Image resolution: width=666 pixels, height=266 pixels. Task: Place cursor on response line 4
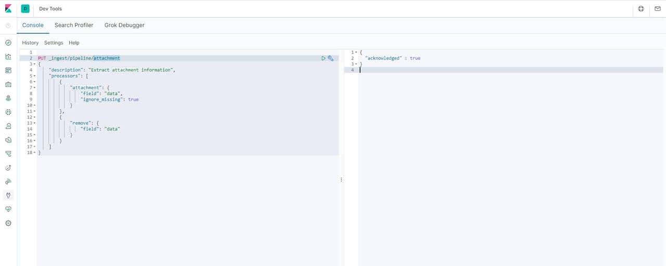pos(511,70)
